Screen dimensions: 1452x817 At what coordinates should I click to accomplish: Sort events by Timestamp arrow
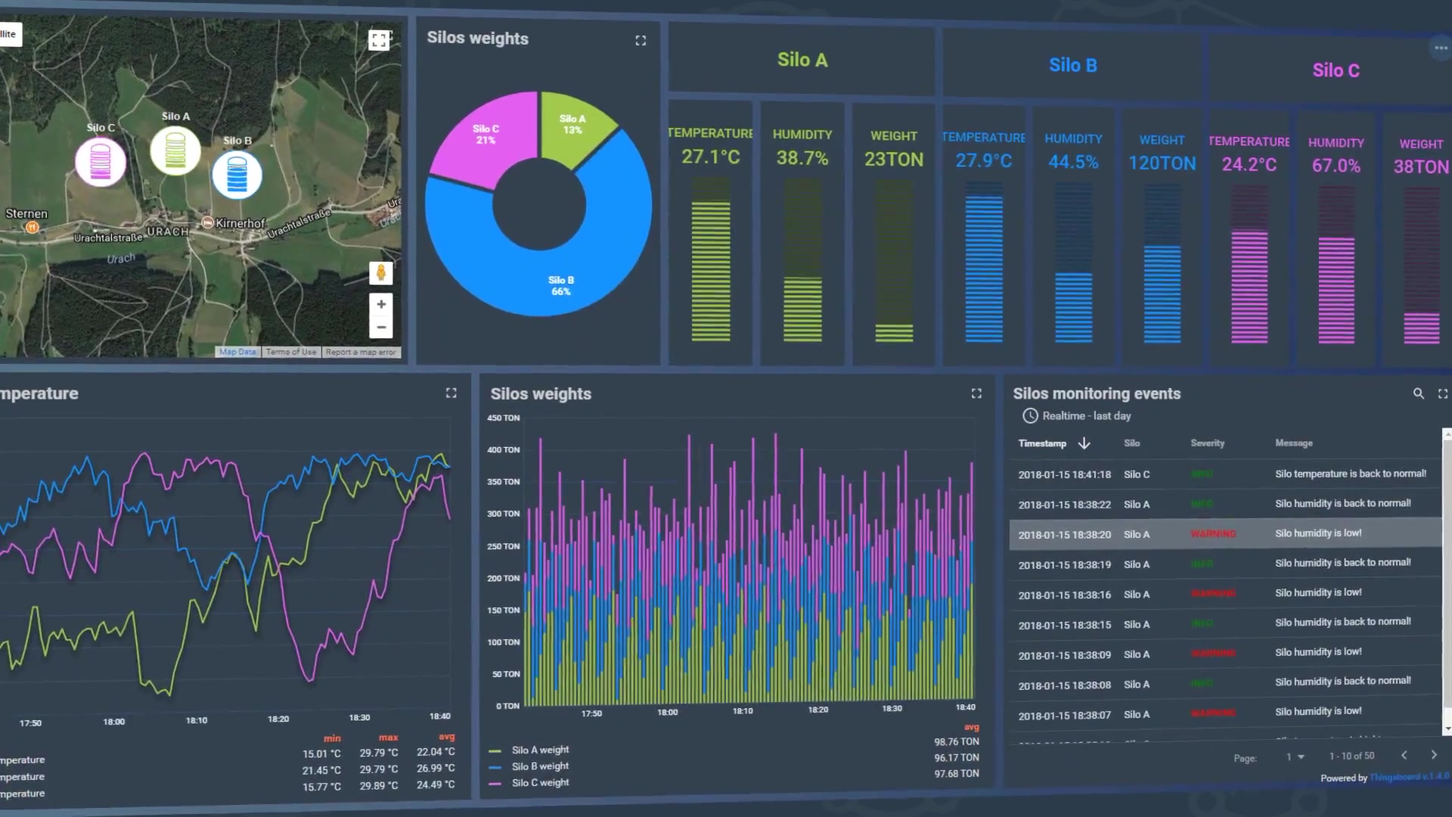[x=1084, y=443]
